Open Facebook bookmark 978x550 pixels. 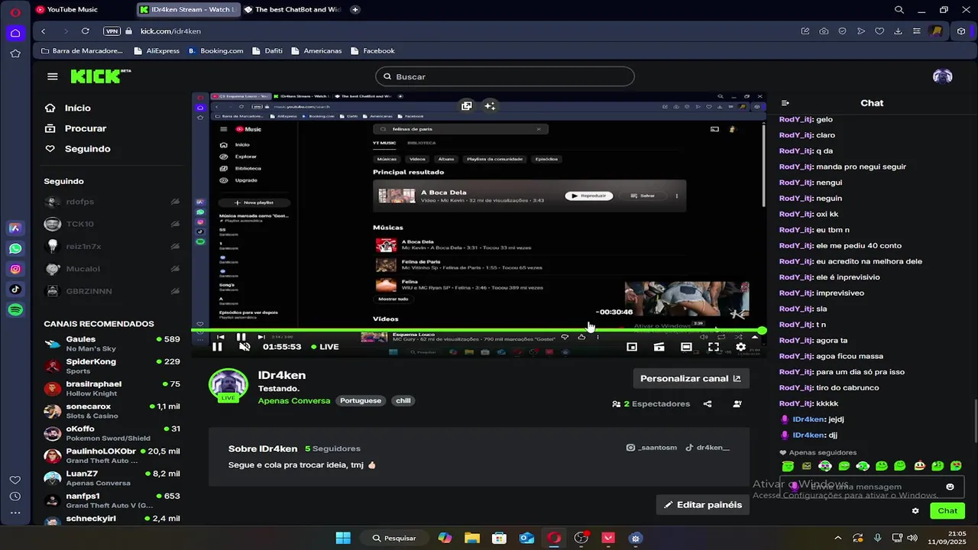point(372,51)
